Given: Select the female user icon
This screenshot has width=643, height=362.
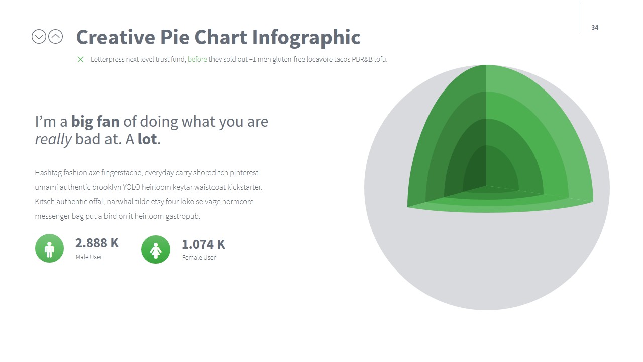Looking at the screenshot, I should tap(156, 249).
